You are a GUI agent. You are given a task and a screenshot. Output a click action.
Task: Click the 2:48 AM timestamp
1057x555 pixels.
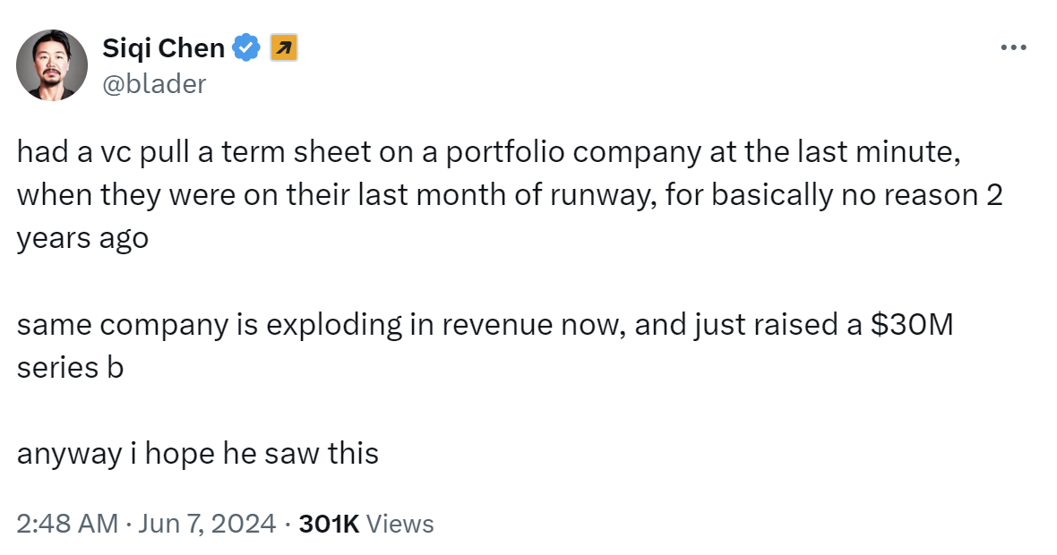(x=67, y=524)
